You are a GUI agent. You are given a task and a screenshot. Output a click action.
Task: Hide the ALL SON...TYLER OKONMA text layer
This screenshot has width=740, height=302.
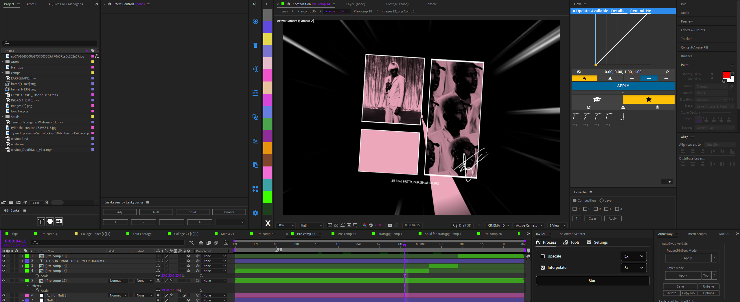(x=3, y=261)
